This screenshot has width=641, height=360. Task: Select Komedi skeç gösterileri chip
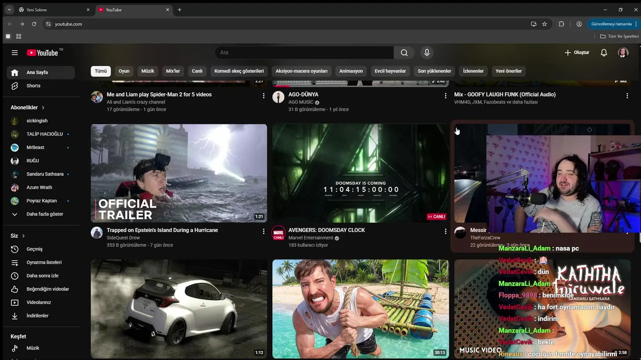pos(239,71)
